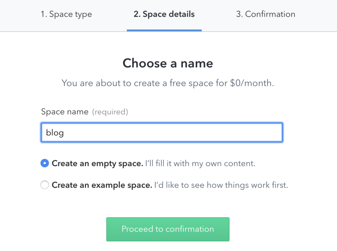The height and width of the screenshot is (251, 337).
Task: Click the 'Space name' field label
Action: point(65,112)
